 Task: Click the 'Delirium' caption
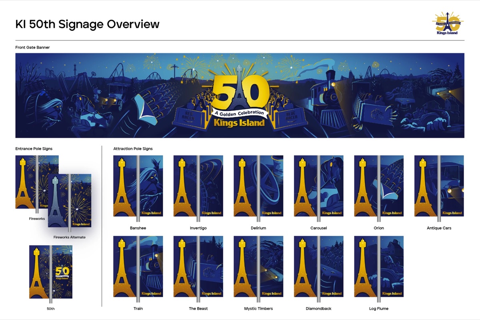tap(258, 228)
